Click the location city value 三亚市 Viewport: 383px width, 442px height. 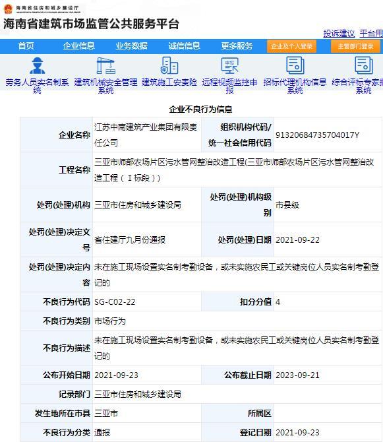click(x=106, y=414)
